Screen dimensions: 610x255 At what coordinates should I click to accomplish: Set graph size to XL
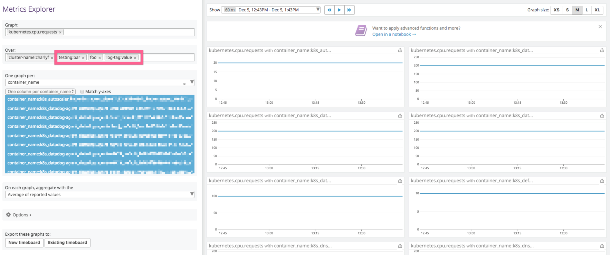point(597,10)
